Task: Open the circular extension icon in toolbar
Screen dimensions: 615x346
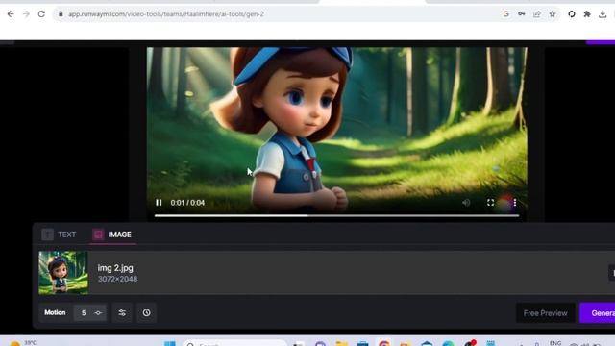Action: click(572, 14)
